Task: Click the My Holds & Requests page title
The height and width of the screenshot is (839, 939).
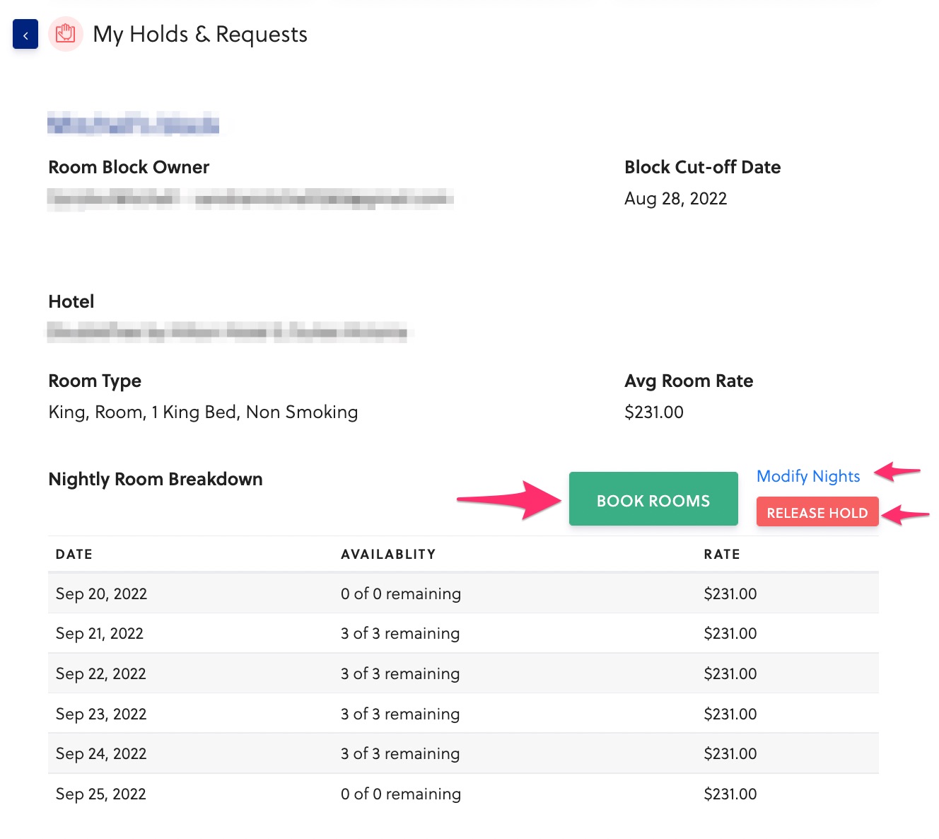Action: 199,34
